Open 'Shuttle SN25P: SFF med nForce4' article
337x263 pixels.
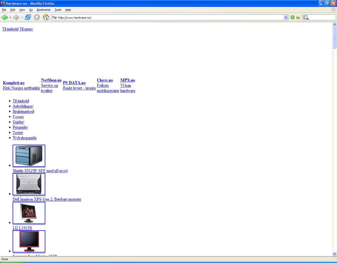tap(40, 171)
